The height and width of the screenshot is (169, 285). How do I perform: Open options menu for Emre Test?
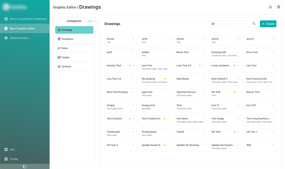click(273, 52)
